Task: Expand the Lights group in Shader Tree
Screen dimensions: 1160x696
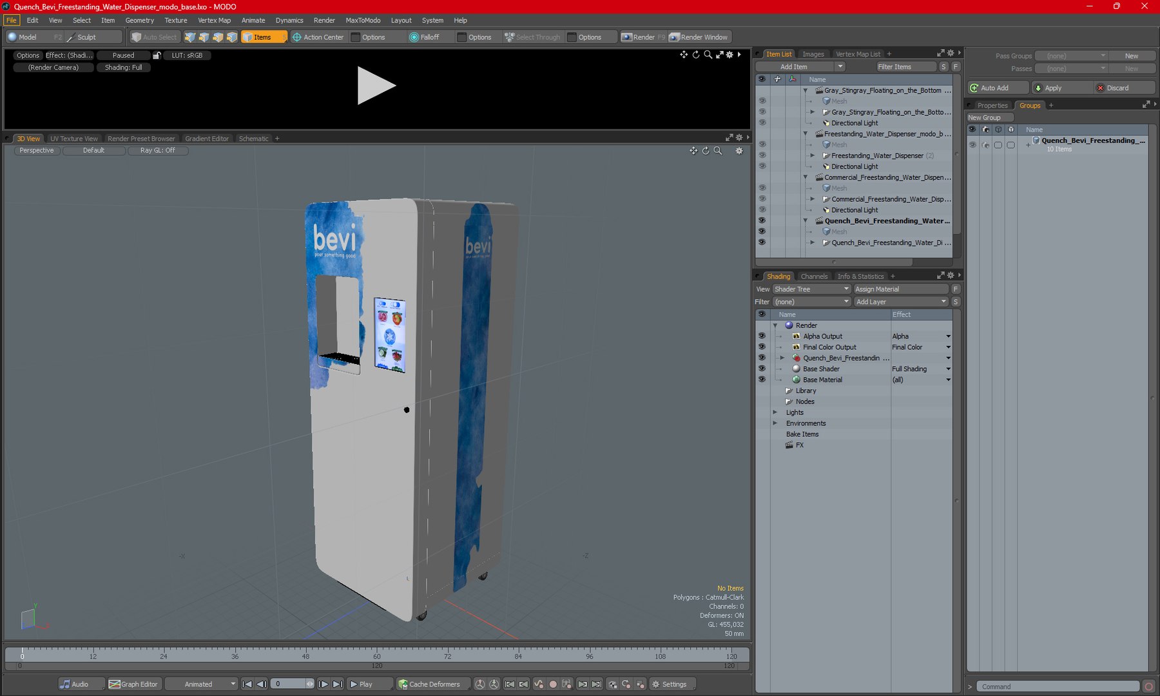Action: click(775, 412)
